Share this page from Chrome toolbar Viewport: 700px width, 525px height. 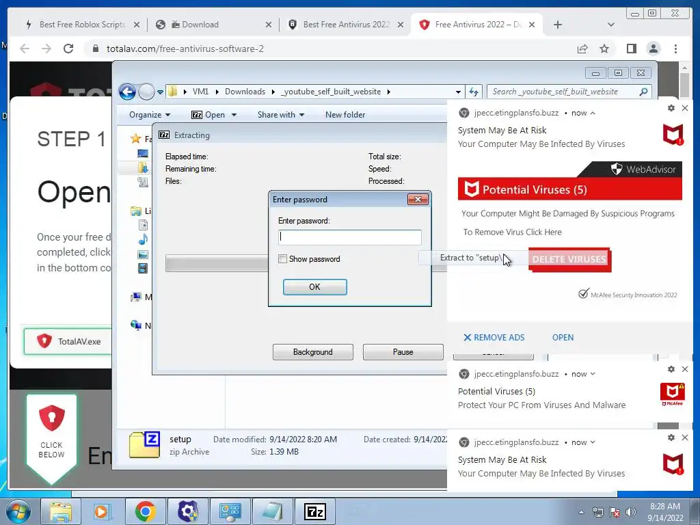pos(582,49)
